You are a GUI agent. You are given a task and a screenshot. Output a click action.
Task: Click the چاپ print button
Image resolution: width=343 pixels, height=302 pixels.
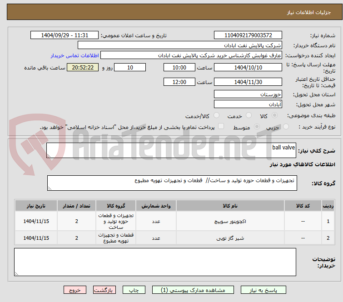[x=134, y=290]
